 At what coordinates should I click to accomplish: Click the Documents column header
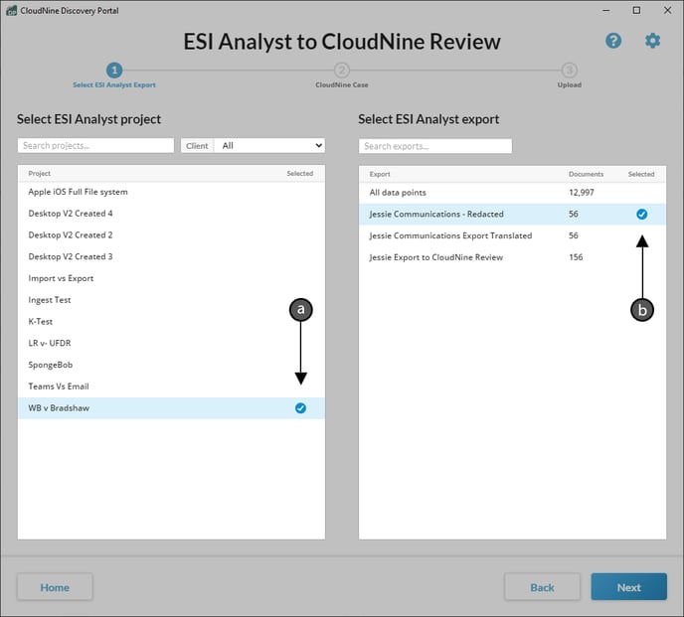586,174
